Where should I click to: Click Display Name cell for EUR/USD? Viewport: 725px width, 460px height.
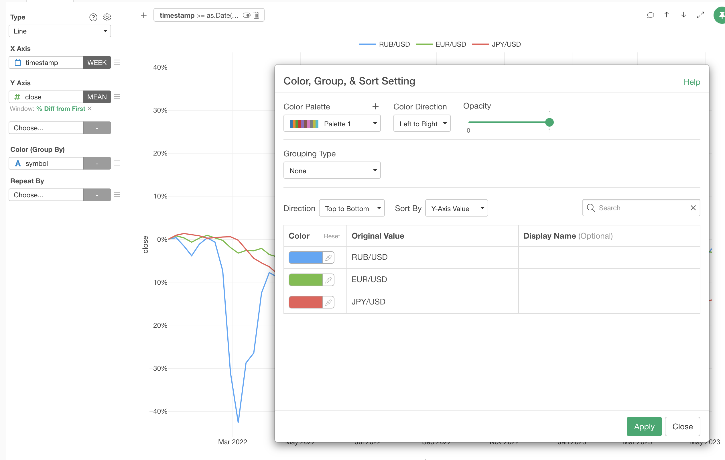(x=609, y=280)
